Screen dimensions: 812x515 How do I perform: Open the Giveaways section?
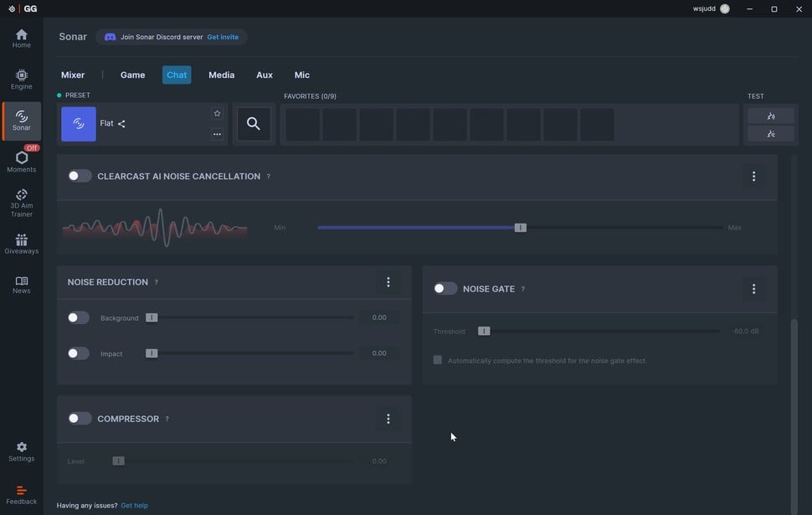pos(21,244)
